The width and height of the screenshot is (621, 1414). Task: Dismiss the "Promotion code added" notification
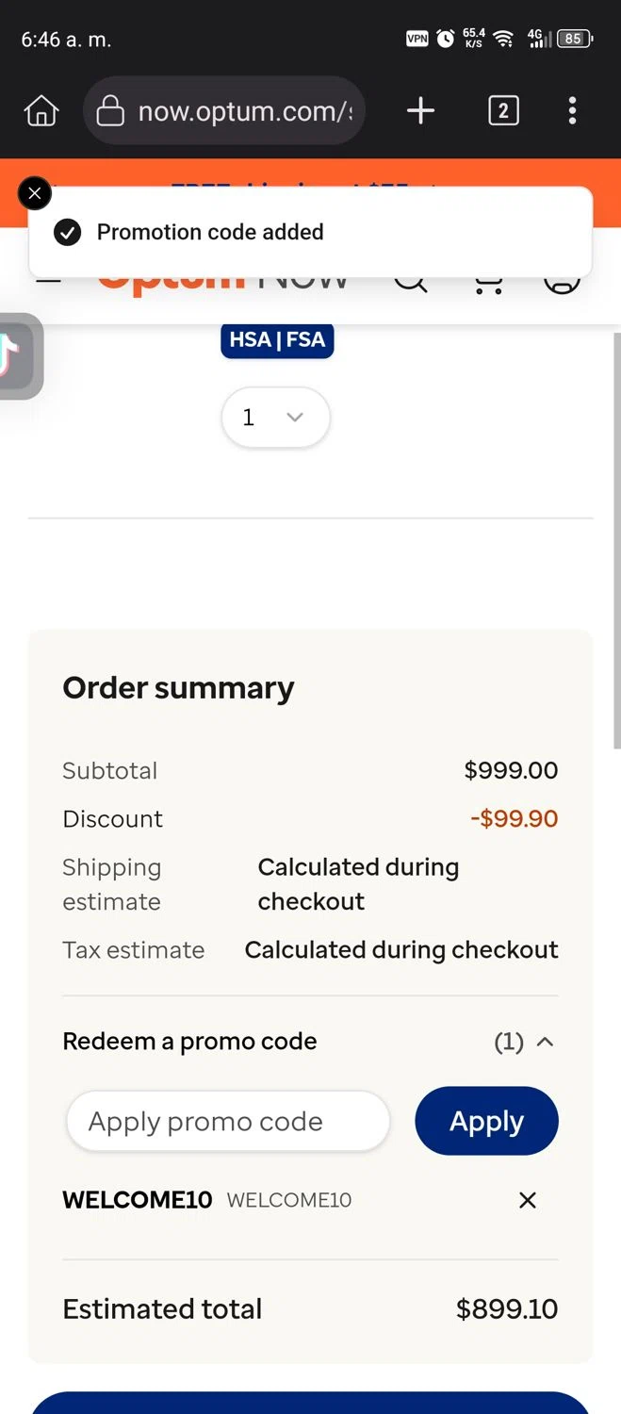point(35,194)
